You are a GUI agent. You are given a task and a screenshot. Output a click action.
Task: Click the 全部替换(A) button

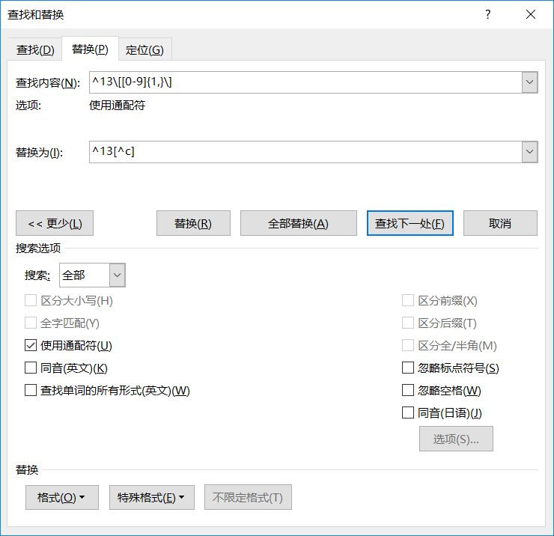[298, 223]
